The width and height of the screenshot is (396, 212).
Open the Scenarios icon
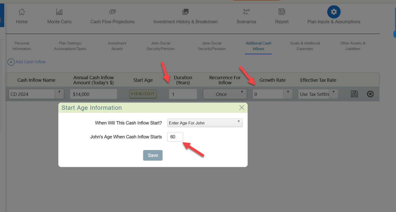coord(246,12)
